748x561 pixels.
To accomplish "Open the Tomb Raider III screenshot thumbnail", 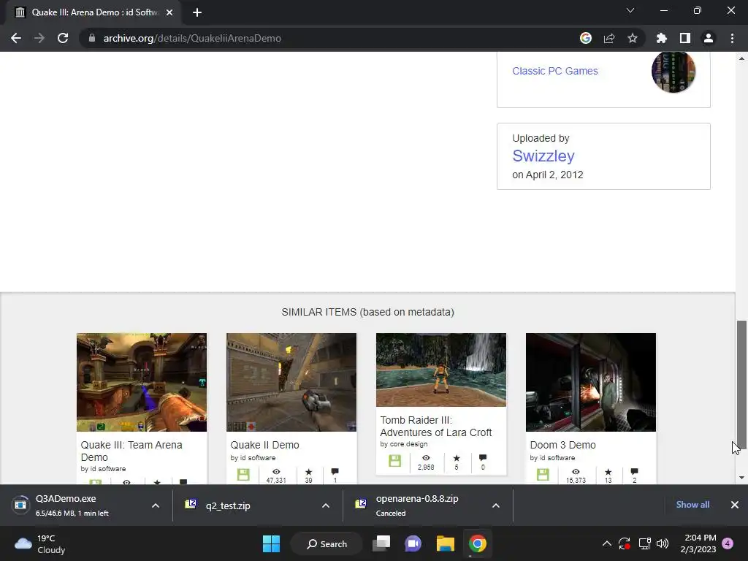I will pyautogui.click(x=441, y=370).
